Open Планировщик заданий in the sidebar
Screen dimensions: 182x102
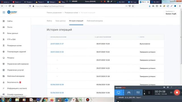(16, 52)
